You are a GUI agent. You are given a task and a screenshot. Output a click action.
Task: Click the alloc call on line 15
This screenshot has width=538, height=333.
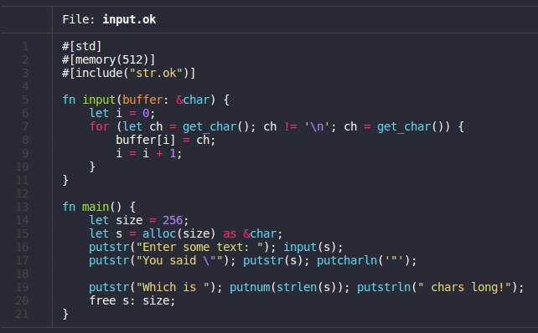(179, 233)
